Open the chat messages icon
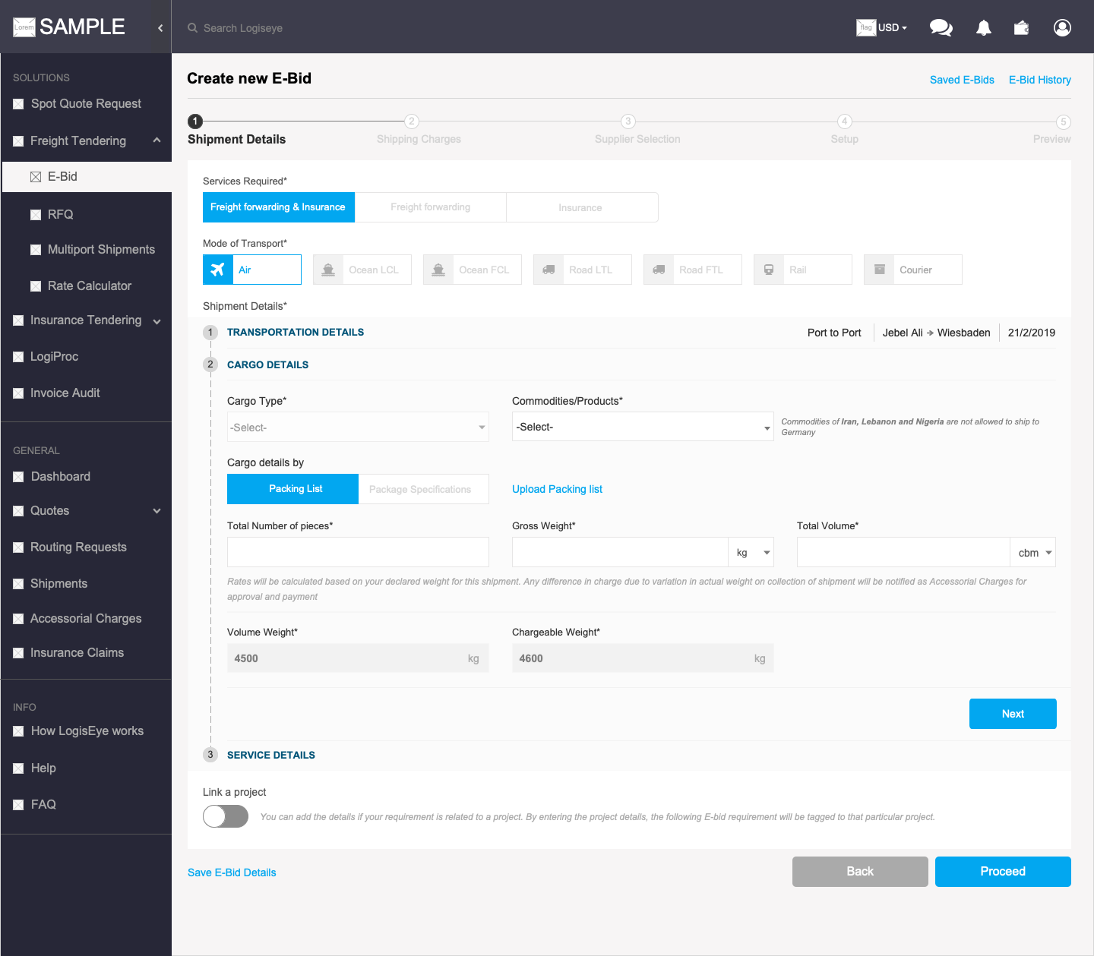This screenshot has width=1094, height=956. click(x=941, y=27)
